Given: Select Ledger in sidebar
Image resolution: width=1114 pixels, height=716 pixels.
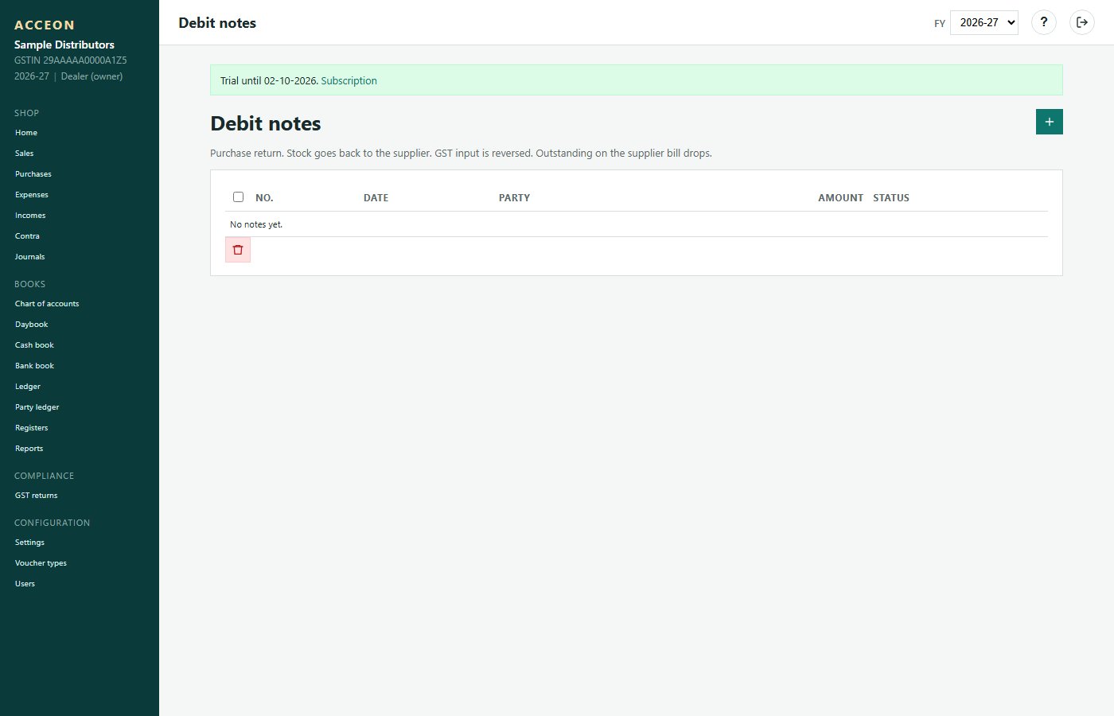Looking at the screenshot, I should pyautogui.click(x=28, y=387).
